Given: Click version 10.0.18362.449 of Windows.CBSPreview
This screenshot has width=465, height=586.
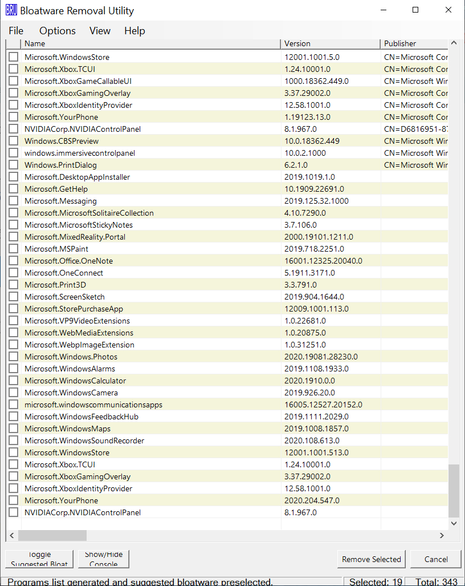Looking at the screenshot, I should pos(312,141).
